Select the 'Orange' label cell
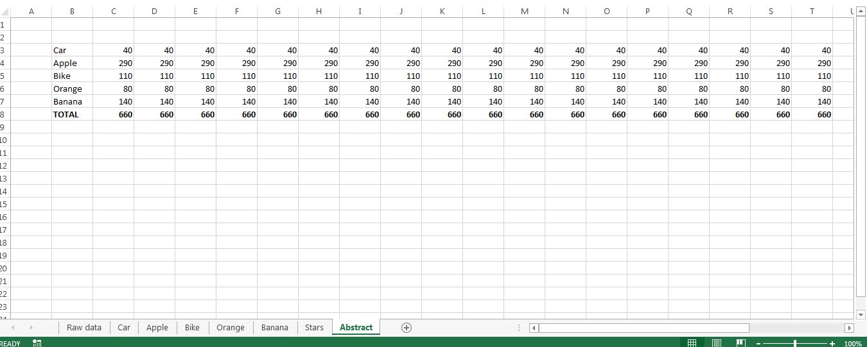867x347 pixels. click(x=72, y=89)
